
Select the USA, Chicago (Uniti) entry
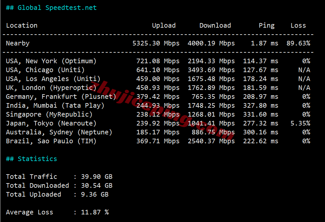click(45, 70)
